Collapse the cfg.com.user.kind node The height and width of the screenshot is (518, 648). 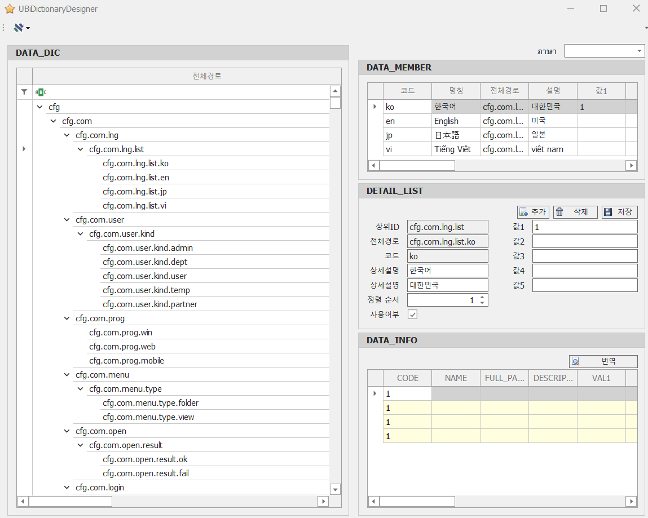tap(81, 234)
